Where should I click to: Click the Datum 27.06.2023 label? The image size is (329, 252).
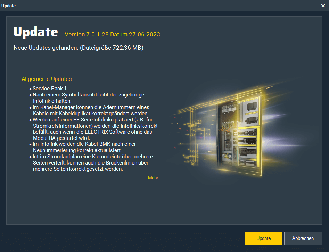point(137,34)
